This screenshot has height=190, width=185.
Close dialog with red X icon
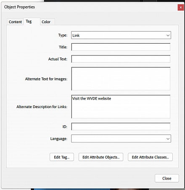(x=181, y=8)
